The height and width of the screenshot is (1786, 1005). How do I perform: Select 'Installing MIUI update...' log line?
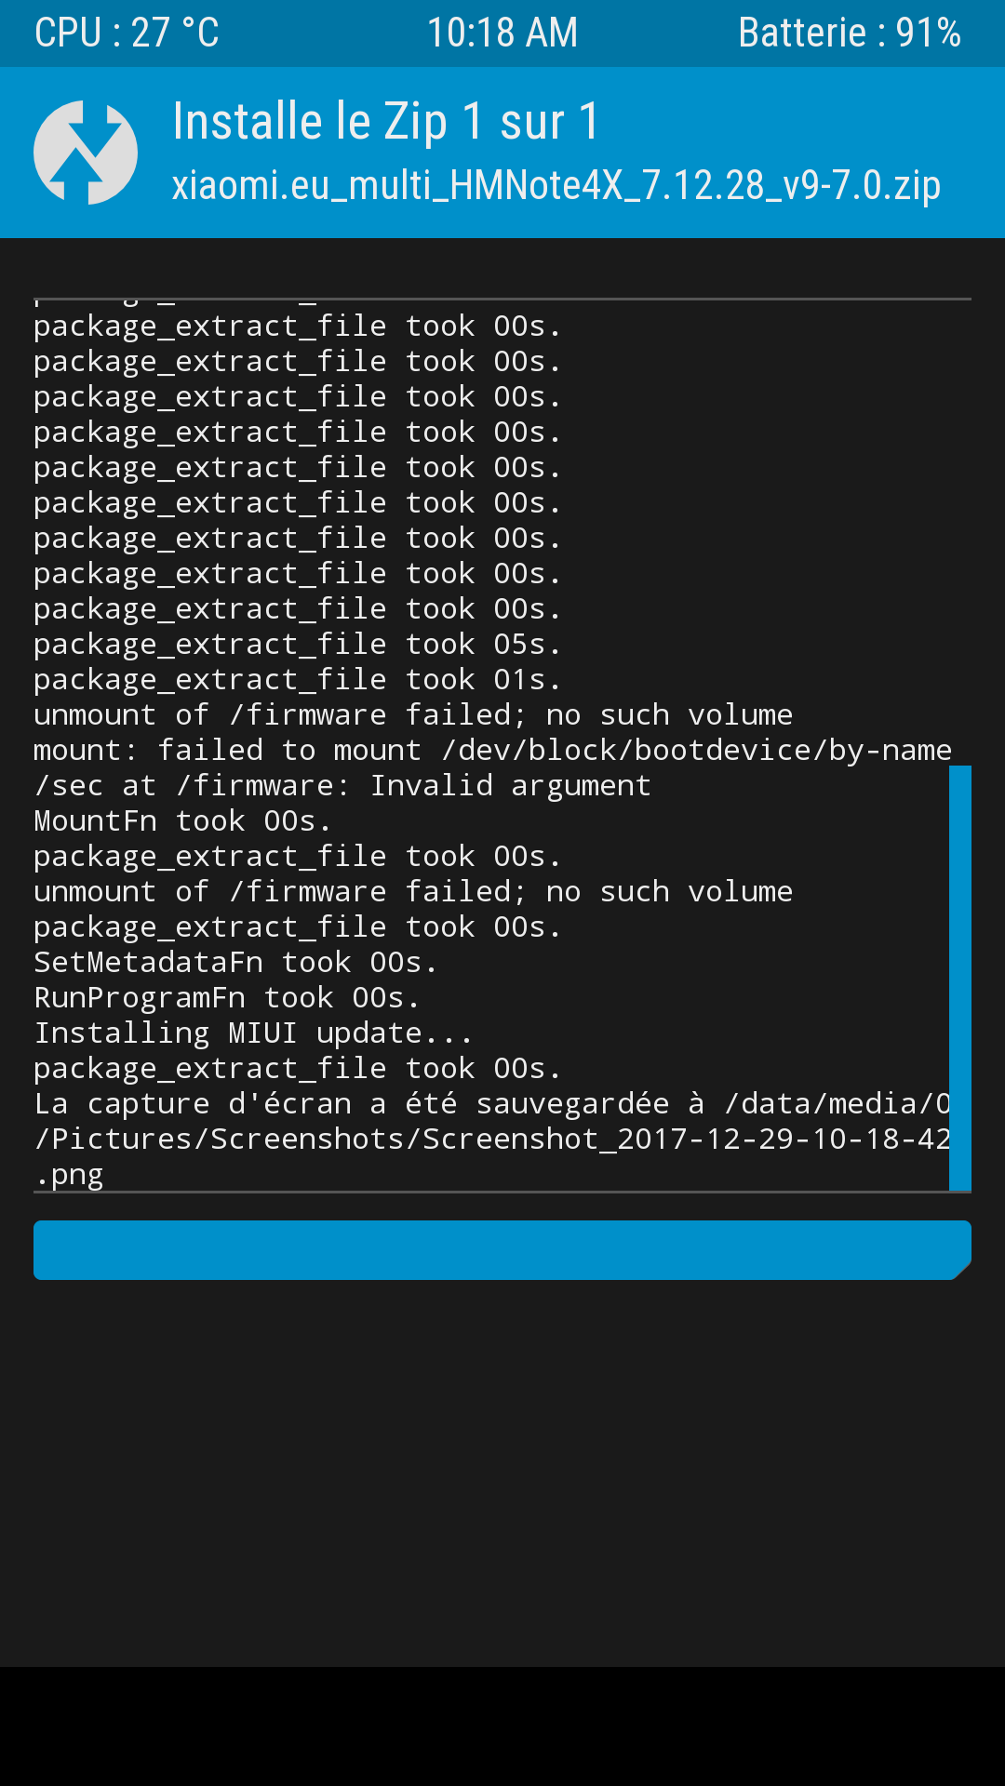(253, 1033)
